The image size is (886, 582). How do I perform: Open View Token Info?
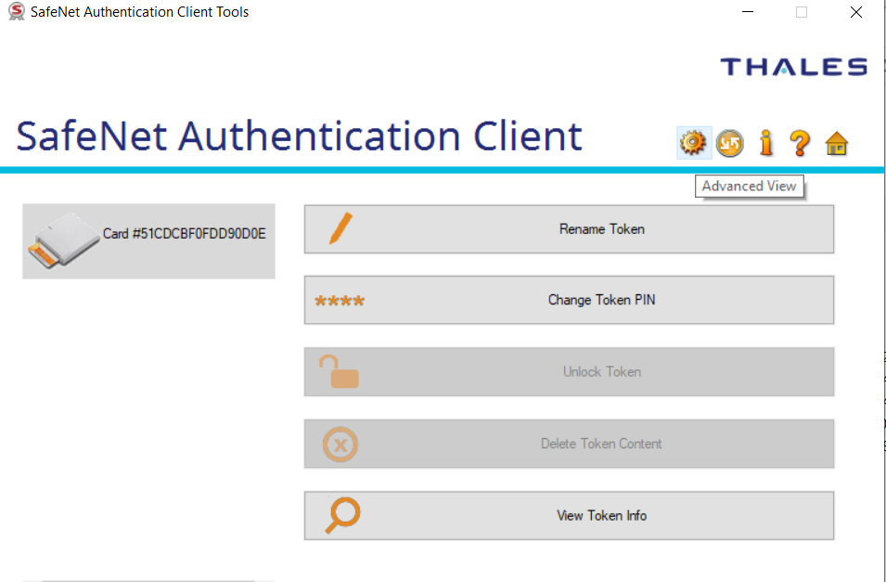click(569, 515)
